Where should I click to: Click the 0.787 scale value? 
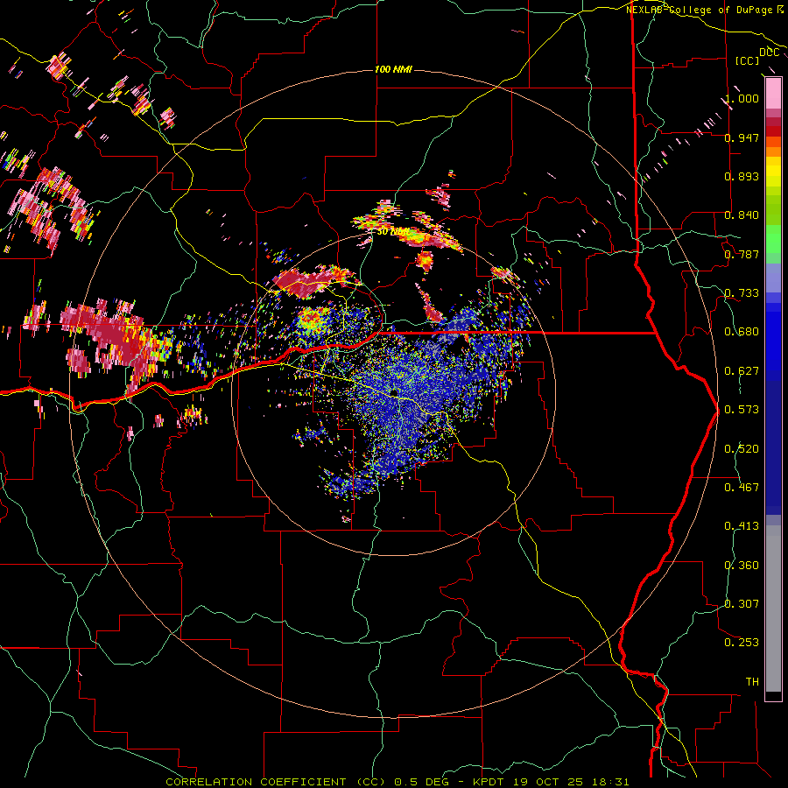pos(742,254)
